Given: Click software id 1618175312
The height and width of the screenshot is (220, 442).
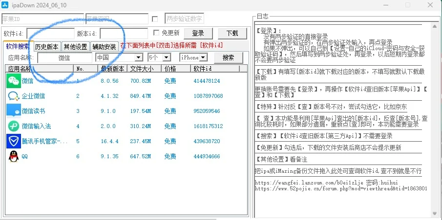Looking at the screenshot, I should 208,126.
